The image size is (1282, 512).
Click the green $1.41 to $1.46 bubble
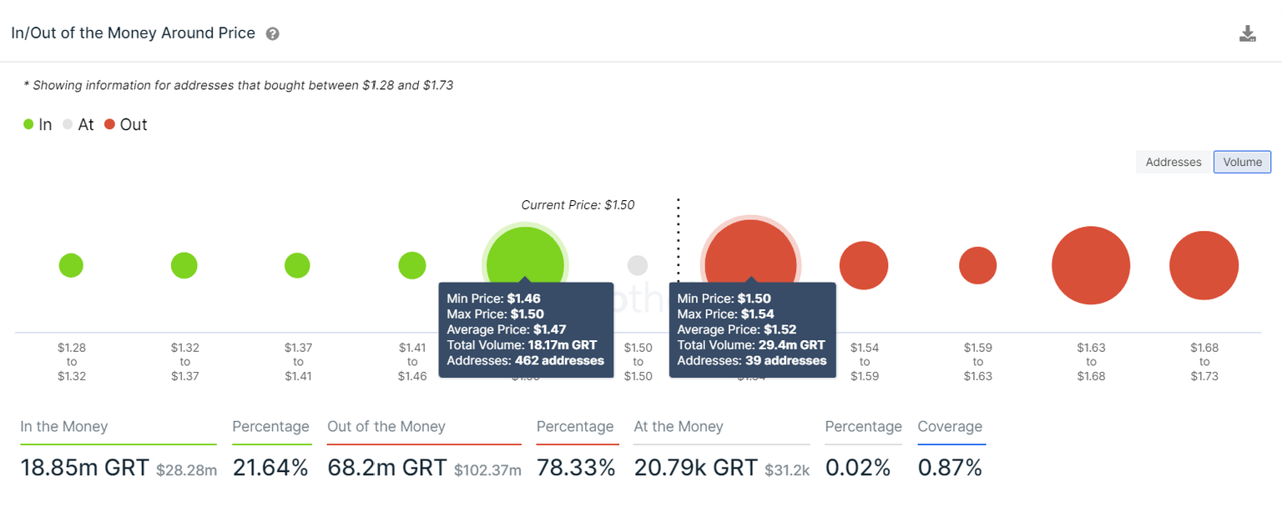tap(412, 266)
